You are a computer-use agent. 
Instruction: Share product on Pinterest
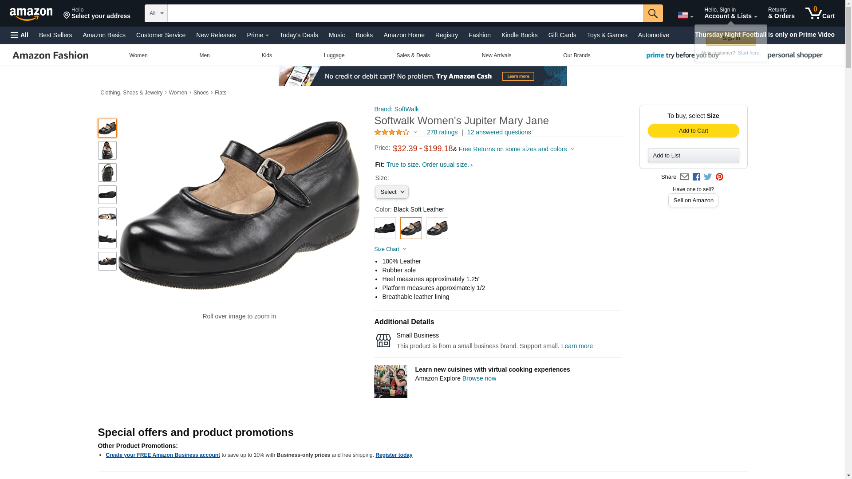coord(719,177)
